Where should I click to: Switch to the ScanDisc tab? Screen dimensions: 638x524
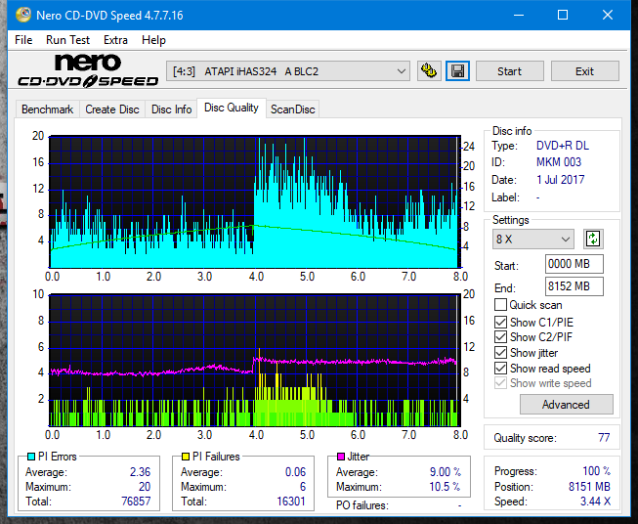pos(292,109)
